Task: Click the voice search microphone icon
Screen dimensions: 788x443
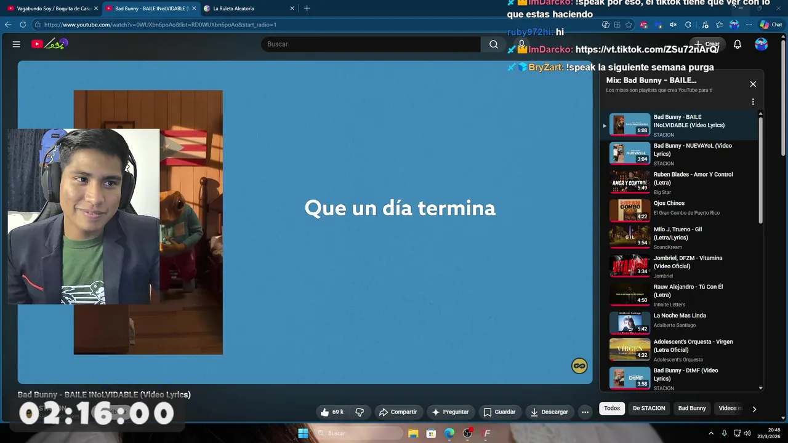Action: 521,44
